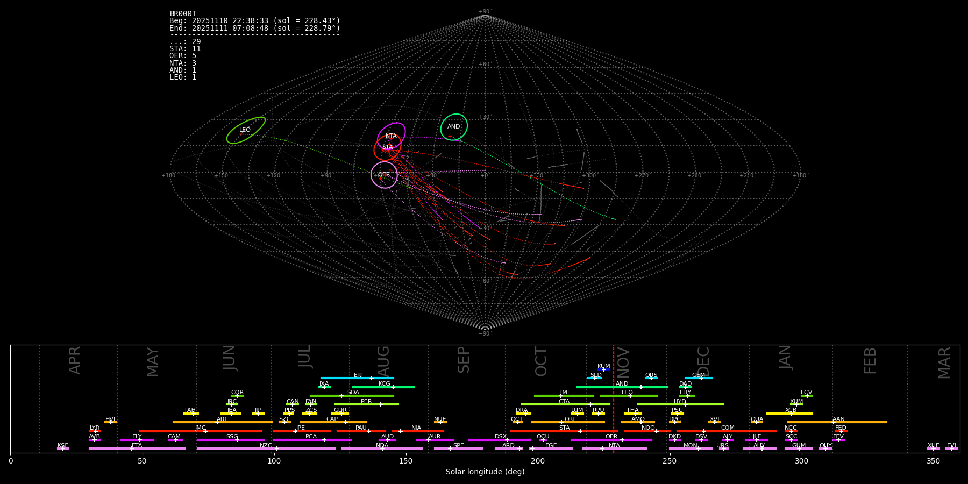The height and width of the screenshot is (484, 968).
Task: Select the PER shower label in the timeline
Action: click(x=366, y=402)
